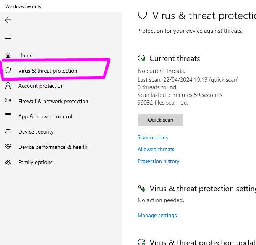Screen dimensions: 256x245
Task: Click the Family options people icon
Action: pos(8,162)
